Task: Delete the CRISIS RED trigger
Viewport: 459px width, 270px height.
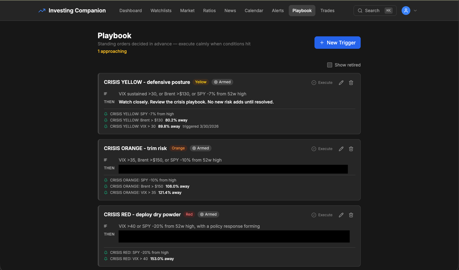Action: pos(351,215)
